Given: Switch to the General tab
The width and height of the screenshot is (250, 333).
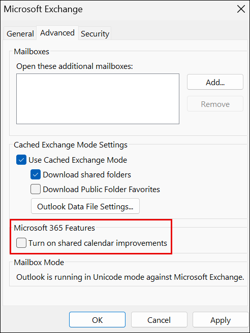Looking at the screenshot, I should pos(20,34).
